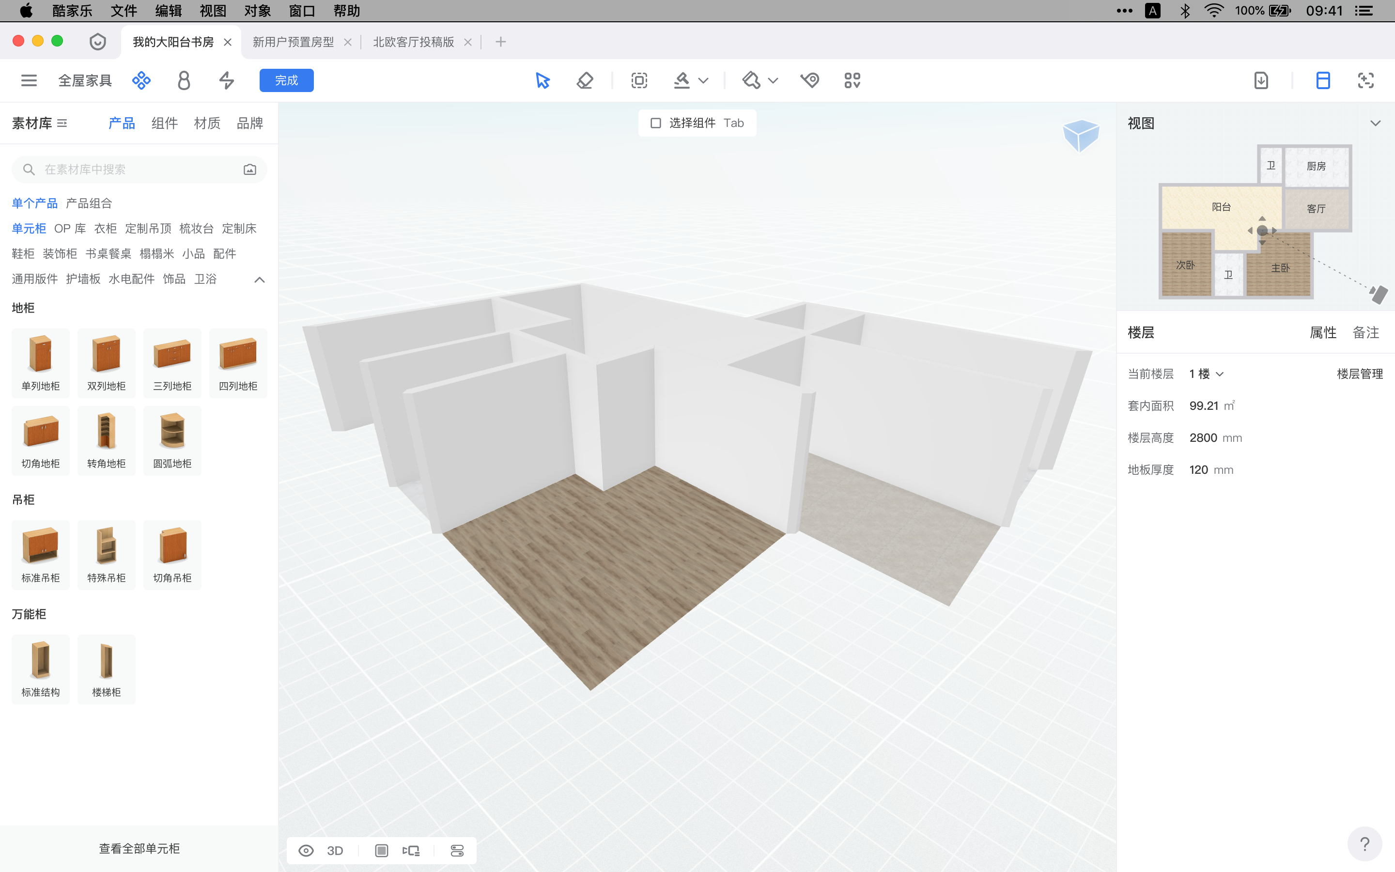
Task: Click 查看全部单元柜 link
Action: pyautogui.click(x=139, y=848)
